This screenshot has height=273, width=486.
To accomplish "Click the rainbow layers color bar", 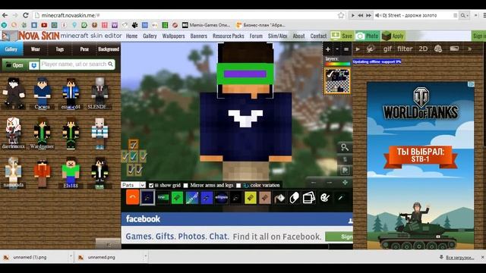I will tap(337, 64).
